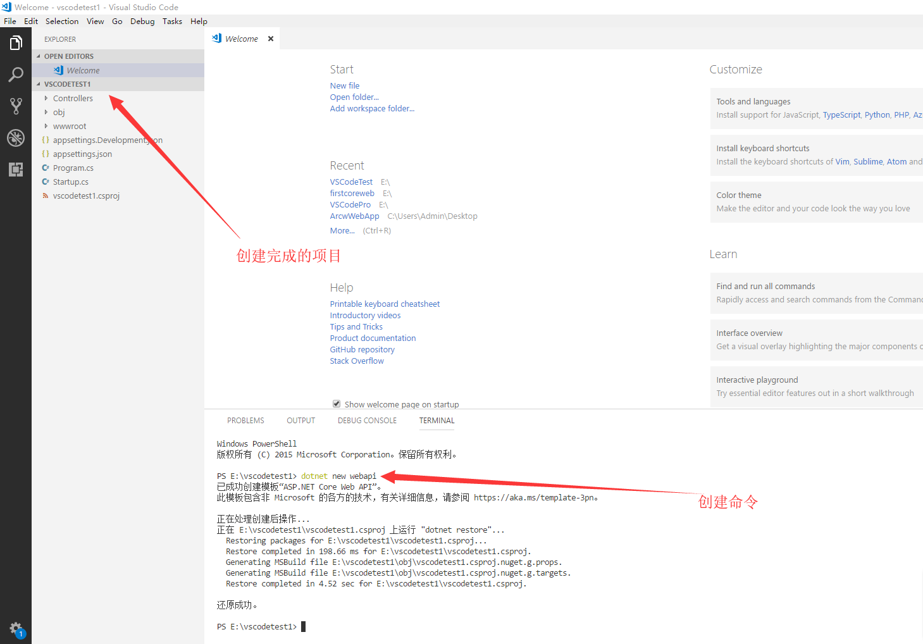Expand the Controllers folder
The width and height of the screenshot is (923, 644).
pos(72,99)
